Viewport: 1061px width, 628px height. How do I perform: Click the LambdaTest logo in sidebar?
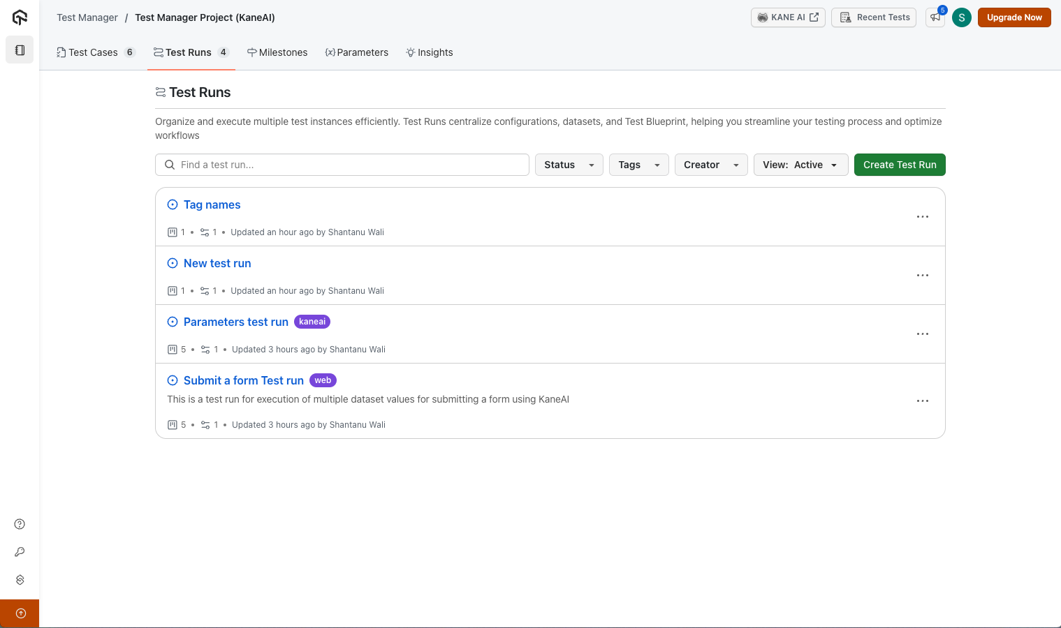pos(20,17)
